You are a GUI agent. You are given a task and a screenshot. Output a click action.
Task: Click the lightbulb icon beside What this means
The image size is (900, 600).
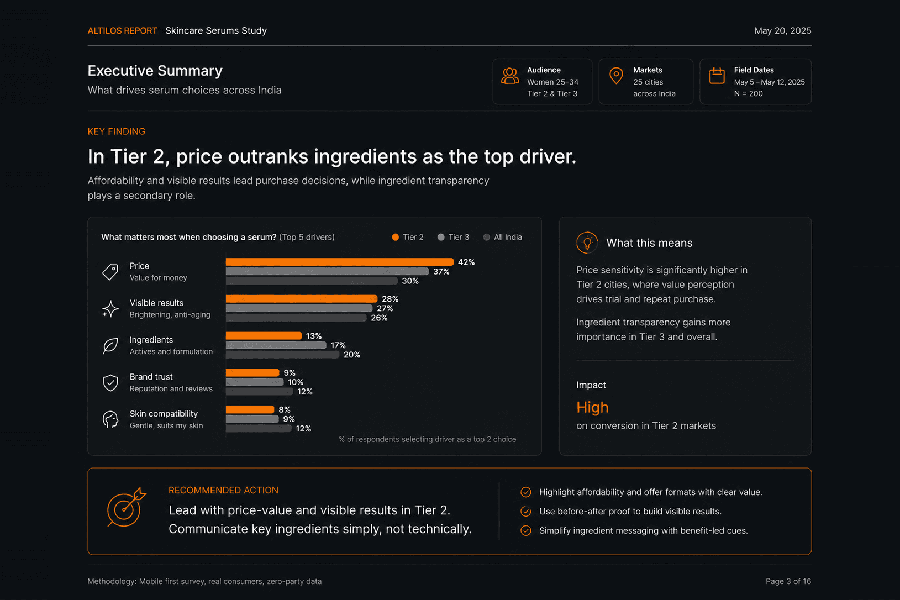pos(587,243)
